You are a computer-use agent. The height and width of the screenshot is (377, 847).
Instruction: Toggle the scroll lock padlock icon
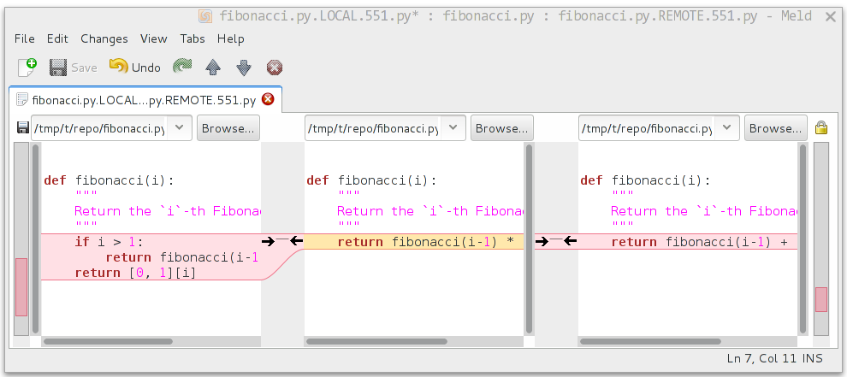[x=821, y=128]
